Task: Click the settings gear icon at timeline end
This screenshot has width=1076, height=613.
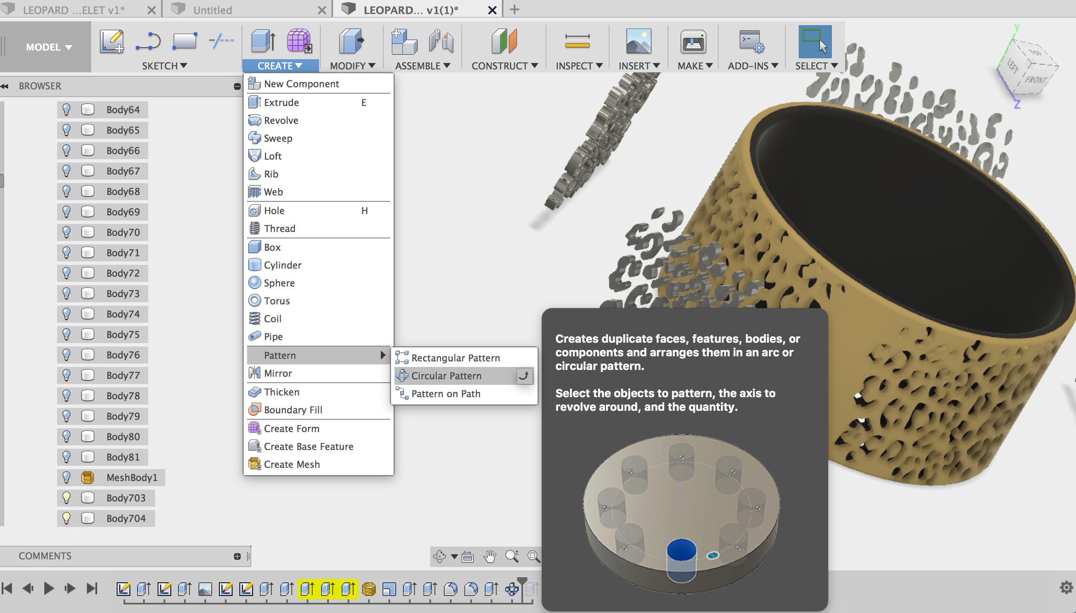Action: click(1066, 588)
